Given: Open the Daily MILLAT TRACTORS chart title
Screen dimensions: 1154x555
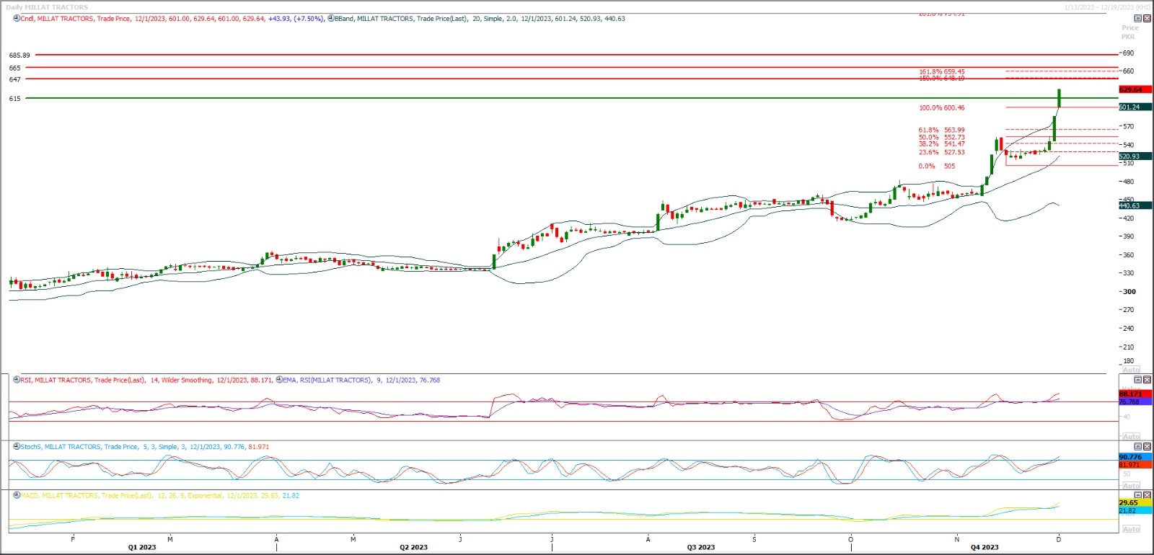Looking at the screenshot, I should (x=47, y=7).
